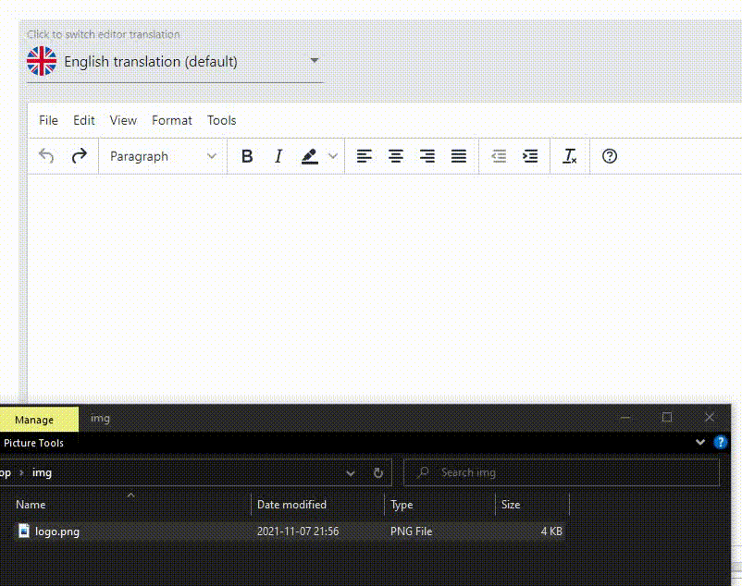Image resolution: width=742 pixels, height=586 pixels.
Task: Open the editor help icon
Action: [610, 155]
